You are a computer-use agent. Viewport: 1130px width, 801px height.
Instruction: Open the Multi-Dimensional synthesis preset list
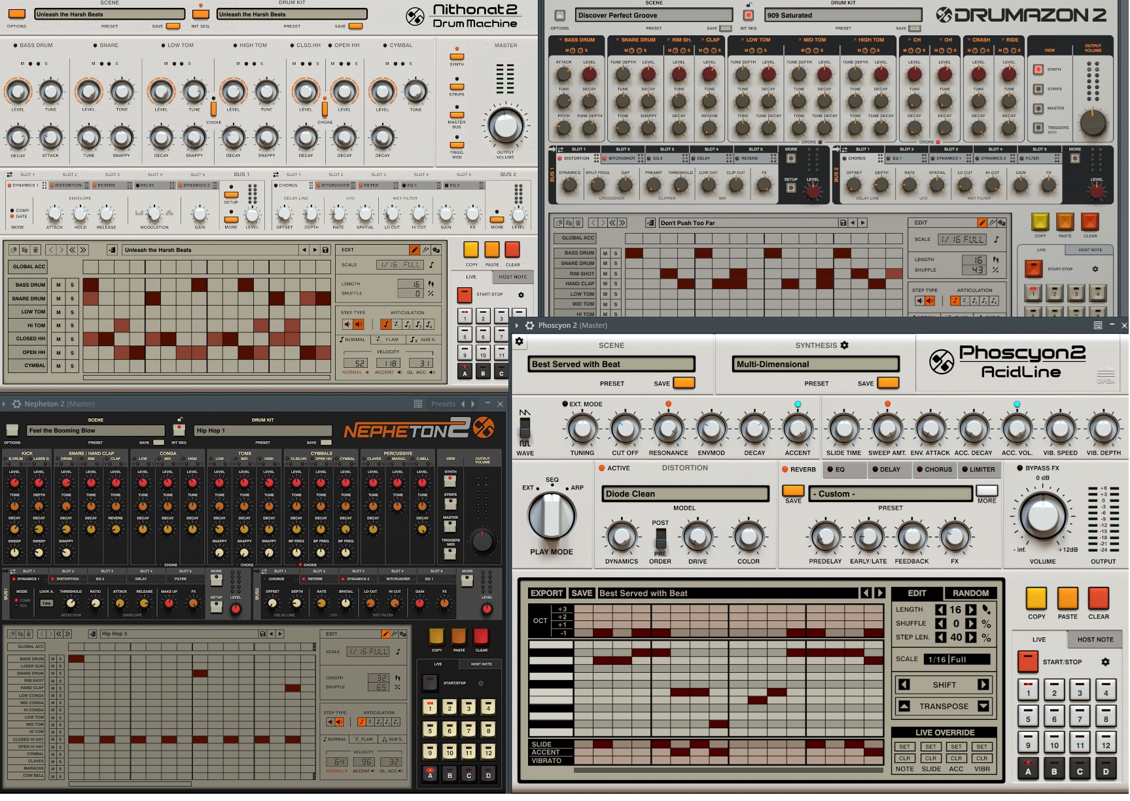pos(815,365)
